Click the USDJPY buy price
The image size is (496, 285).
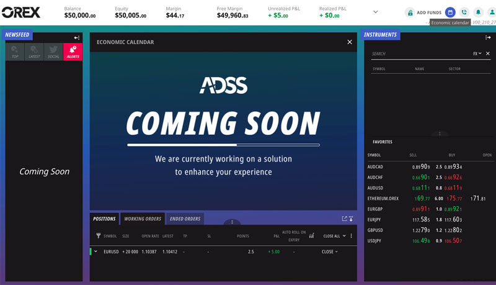pos(453,241)
